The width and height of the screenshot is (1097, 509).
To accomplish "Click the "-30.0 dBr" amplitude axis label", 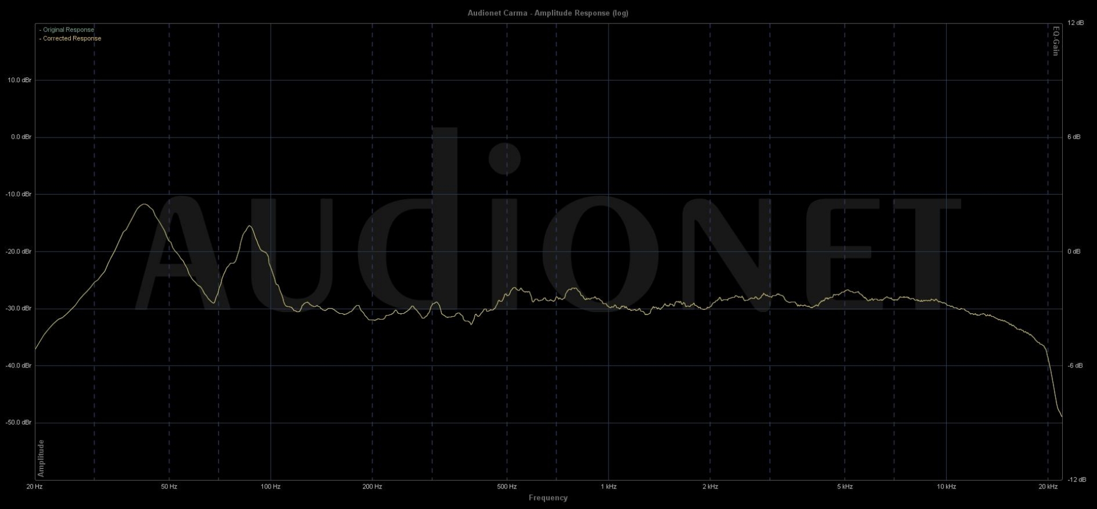I will click(19, 308).
